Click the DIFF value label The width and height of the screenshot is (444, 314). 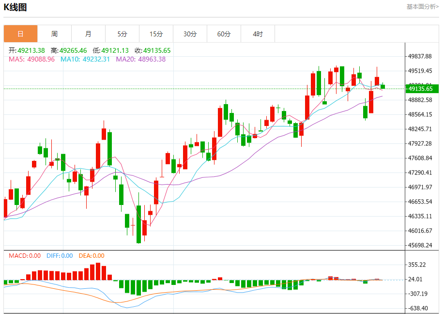pyautogui.click(x=60, y=255)
